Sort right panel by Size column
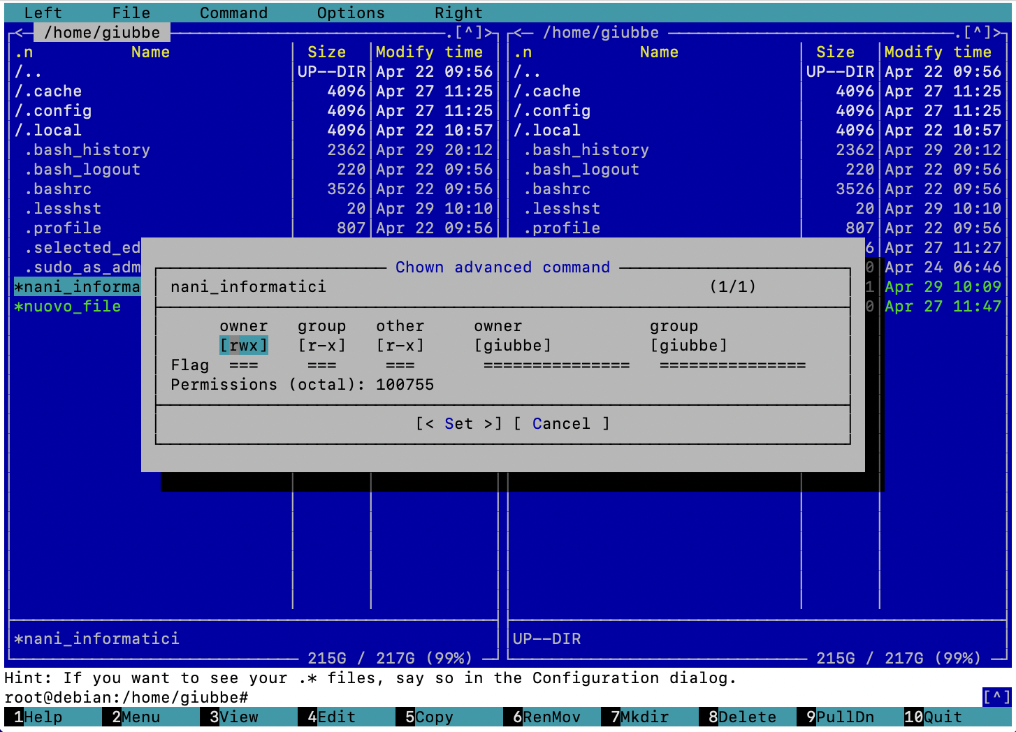 (x=835, y=52)
